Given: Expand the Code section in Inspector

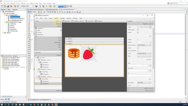Looking at the screenshot, I should click(x=140, y=90).
